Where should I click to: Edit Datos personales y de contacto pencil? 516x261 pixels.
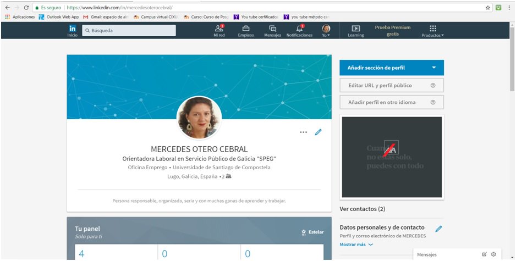tap(438, 229)
